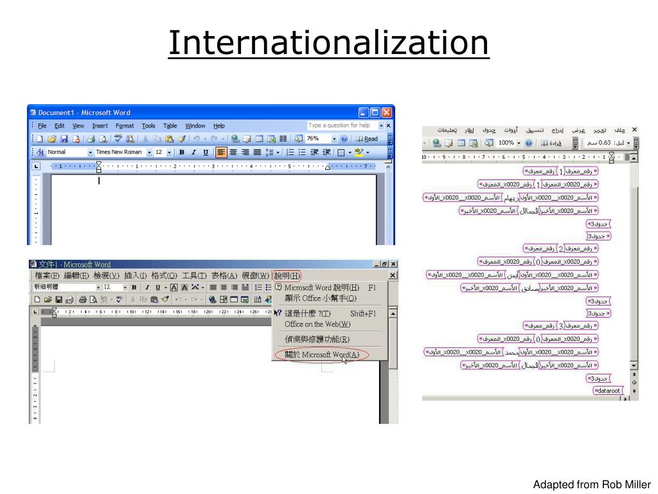Open the font size 12 dropdown in English Word
Viewport: 658px width, 494px height.
(169, 152)
